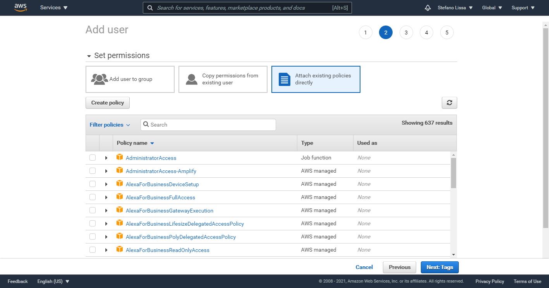The height and width of the screenshot is (288, 549).
Task: Check AlexaForBusinessPolyDelegatedAccessPolicy checkbox
Action: pyautogui.click(x=93, y=237)
